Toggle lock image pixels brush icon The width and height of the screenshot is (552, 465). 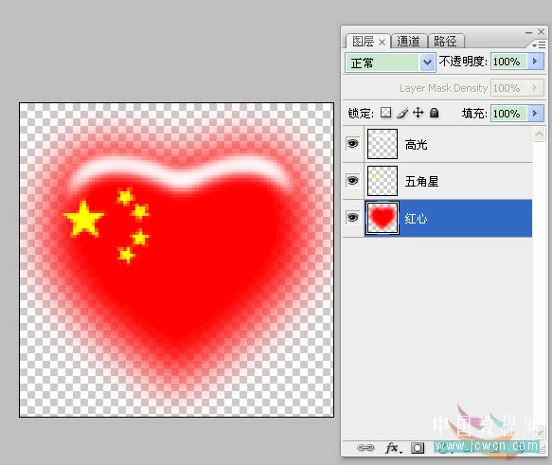coord(402,113)
